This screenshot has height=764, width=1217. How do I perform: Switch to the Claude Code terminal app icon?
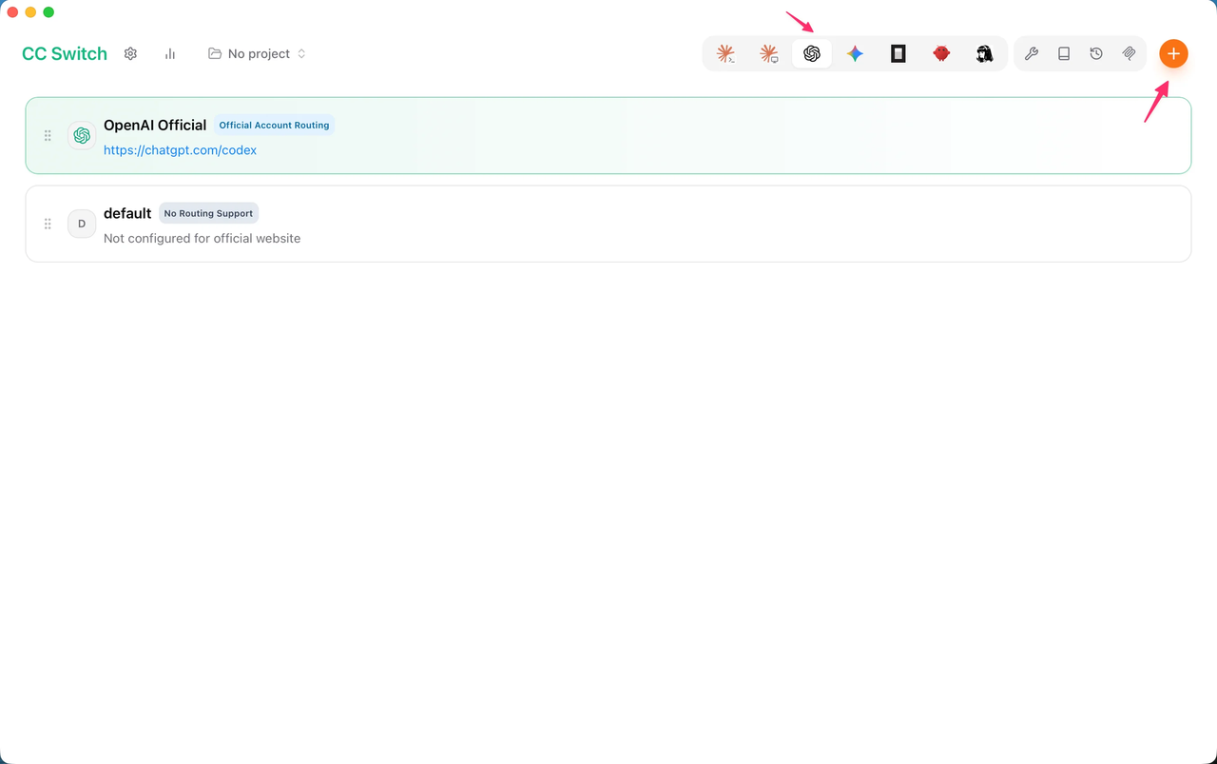(x=726, y=54)
